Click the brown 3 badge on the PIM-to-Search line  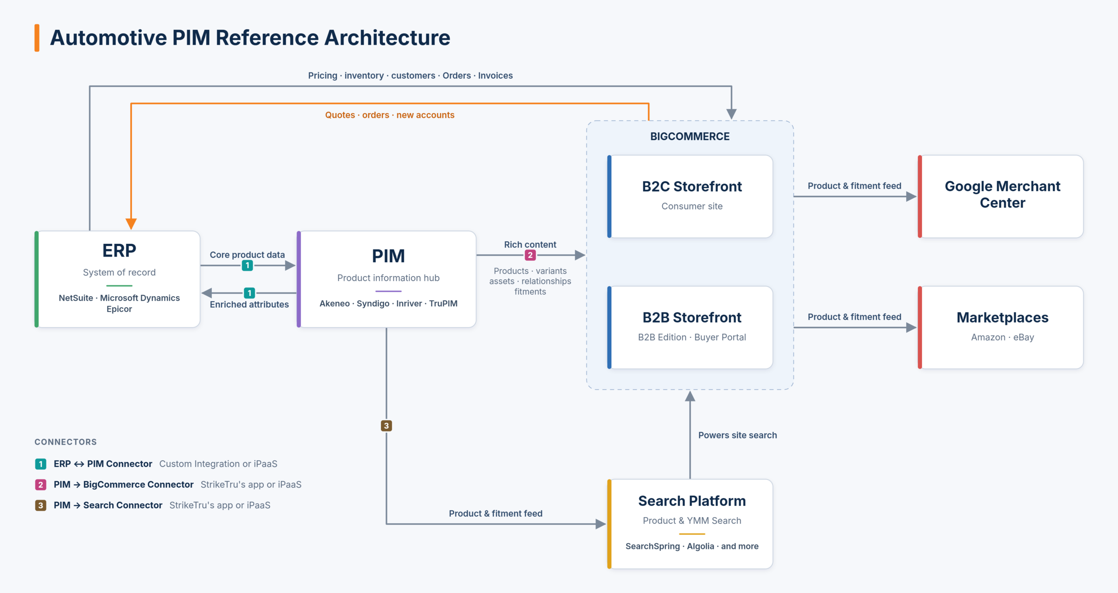(x=386, y=426)
